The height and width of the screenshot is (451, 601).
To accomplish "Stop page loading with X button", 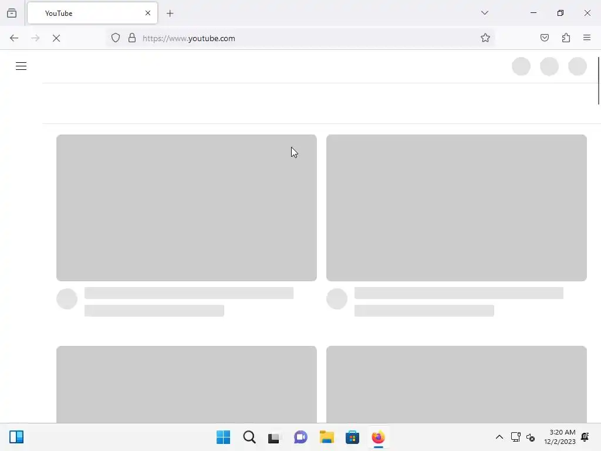I will pyautogui.click(x=56, y=38).
